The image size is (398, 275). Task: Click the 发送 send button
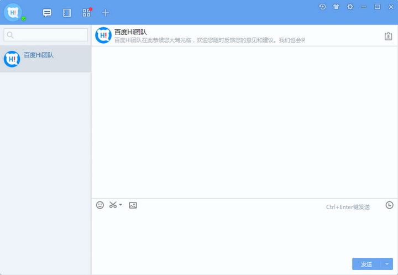click(366, 264)
